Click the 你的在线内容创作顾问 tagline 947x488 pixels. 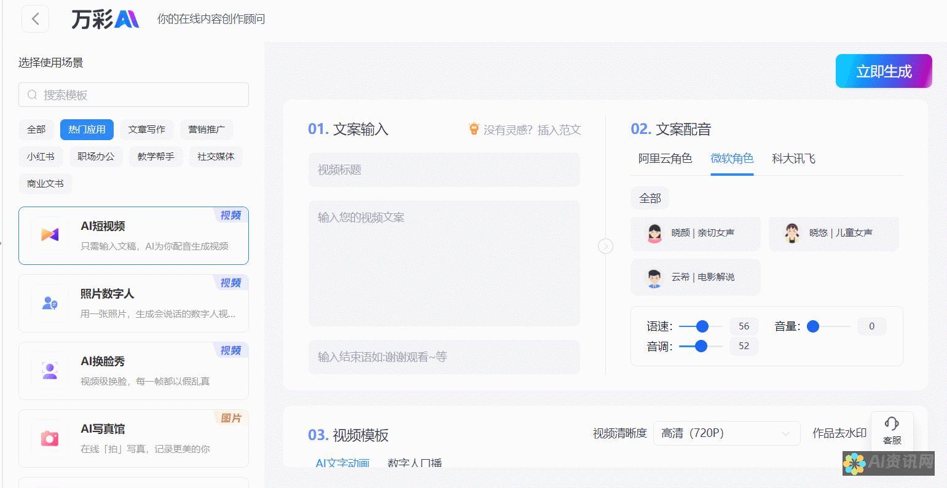(211, 19)
